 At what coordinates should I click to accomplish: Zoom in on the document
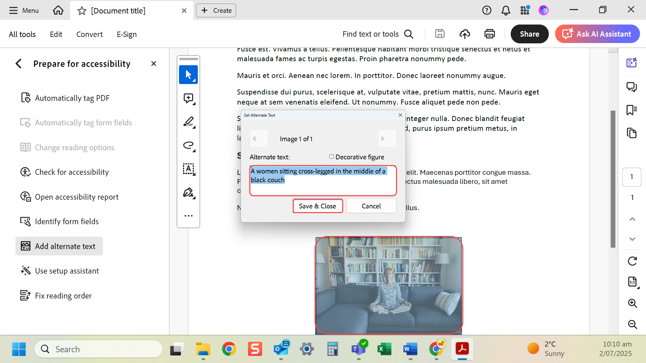(632, 303)
